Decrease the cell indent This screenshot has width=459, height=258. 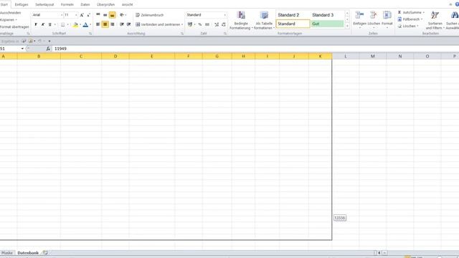click(x=122, y=24)
